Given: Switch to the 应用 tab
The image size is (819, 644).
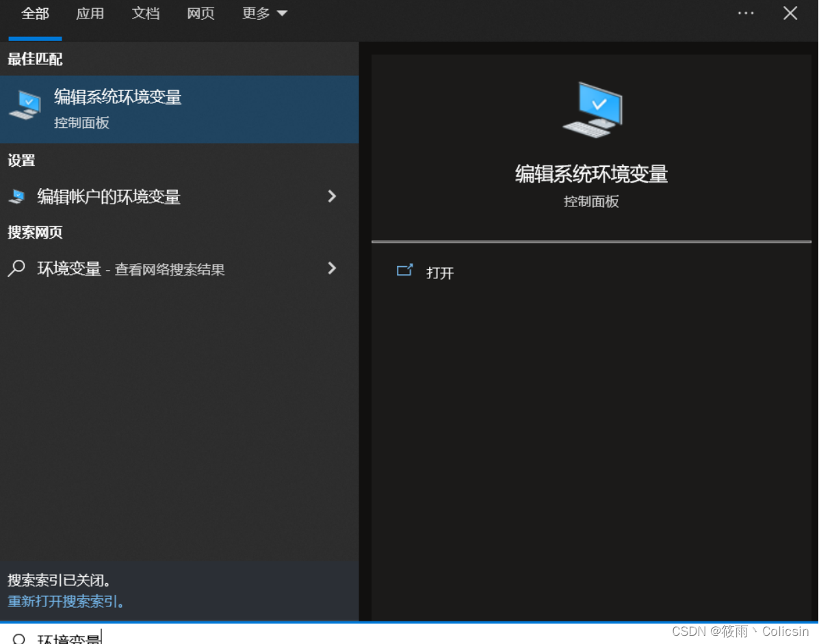Looking at the screenshot, I should click(x=90, y=13).
